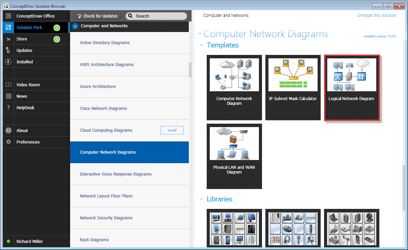Click Computer and Networks breadcrumb
Viewport: 408px width, 250px height.
(x=226, y=15)
